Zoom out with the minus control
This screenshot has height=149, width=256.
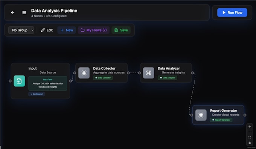(250, 132)
